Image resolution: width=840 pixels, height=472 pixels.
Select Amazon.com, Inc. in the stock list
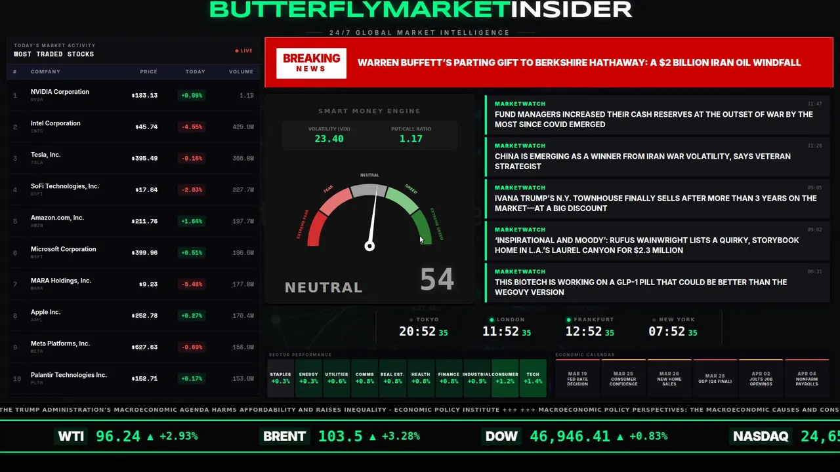57,218
